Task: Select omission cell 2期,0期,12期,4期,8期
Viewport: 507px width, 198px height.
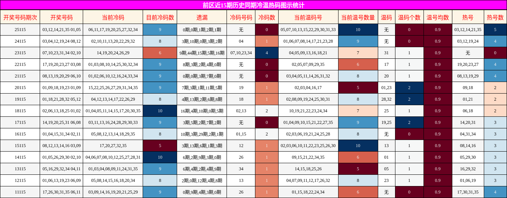Action: coord(202,180)
